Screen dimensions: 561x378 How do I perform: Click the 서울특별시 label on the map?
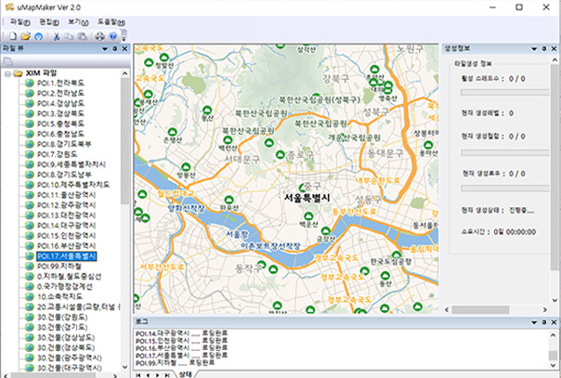(x=307, y=198)
